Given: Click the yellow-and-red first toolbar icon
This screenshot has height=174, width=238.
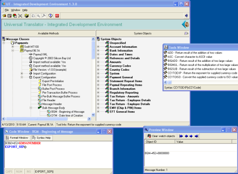Looking at the screenshot, I should [4, 15].
